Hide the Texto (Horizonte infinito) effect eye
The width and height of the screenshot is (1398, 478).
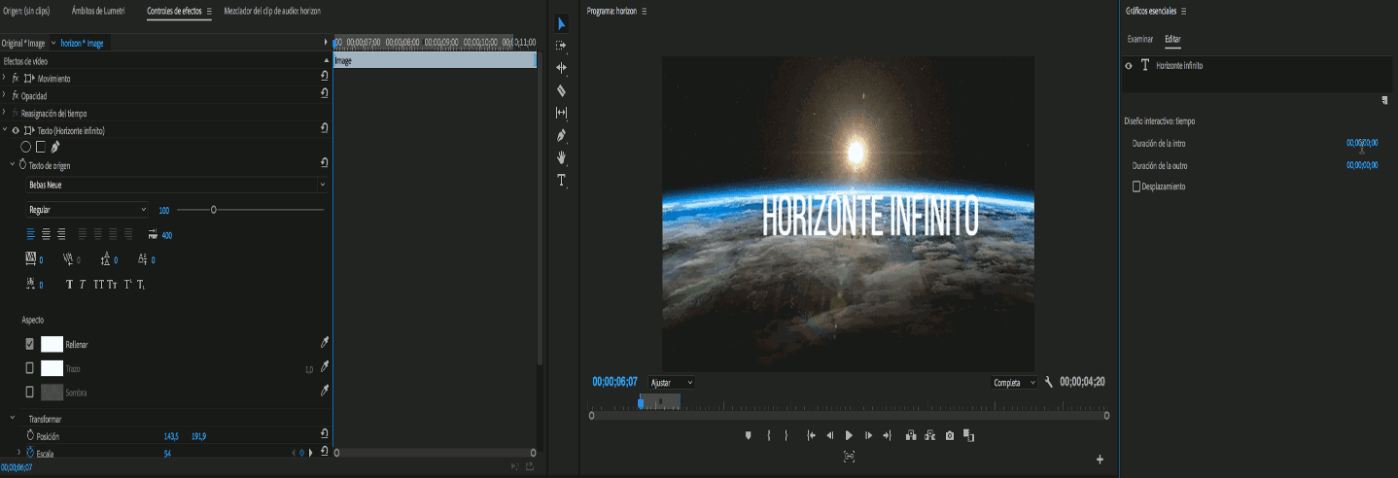(16, 130)
